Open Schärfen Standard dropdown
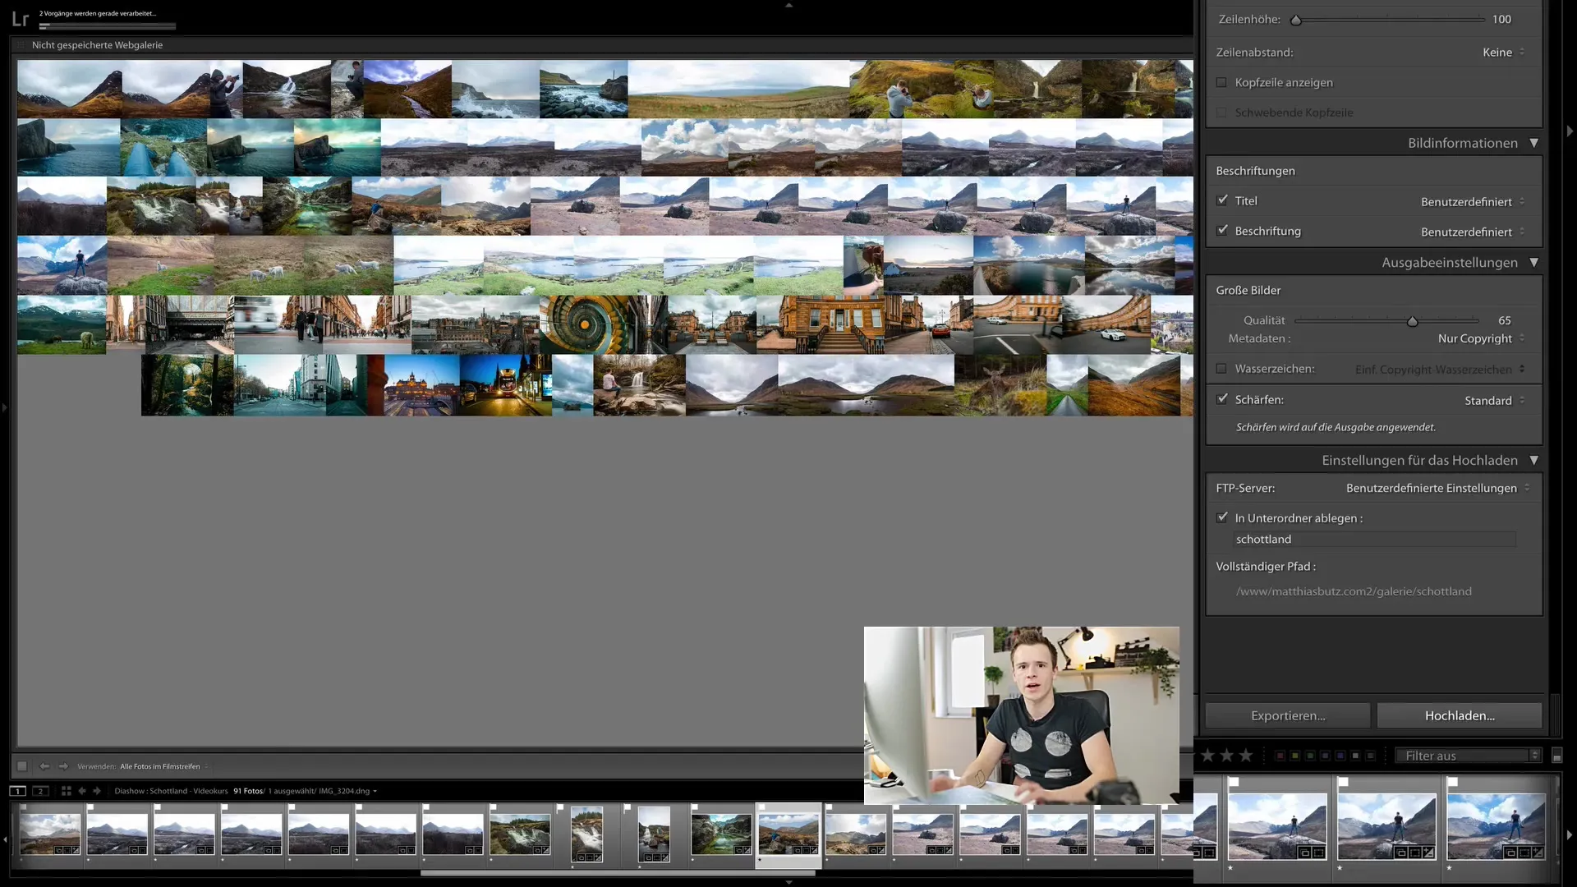 tap(1494, 400)
